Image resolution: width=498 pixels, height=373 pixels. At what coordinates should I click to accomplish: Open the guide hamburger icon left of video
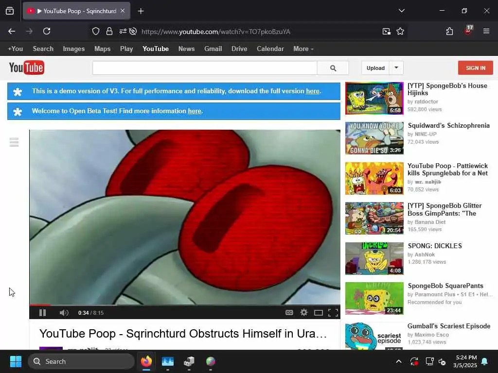[x=14, y=142]
